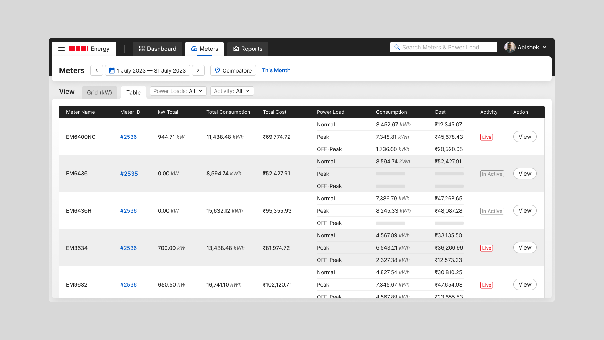Click the This Month link
This screenshot has width=604, height=340.
click(x=276, y=70)
